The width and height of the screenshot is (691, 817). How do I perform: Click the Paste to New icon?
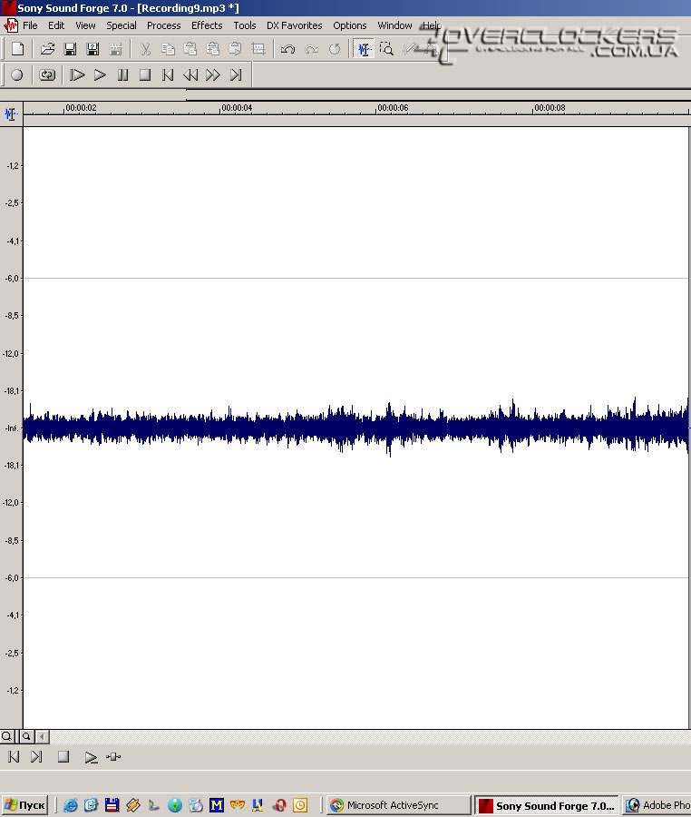click(x=235, y=50)
